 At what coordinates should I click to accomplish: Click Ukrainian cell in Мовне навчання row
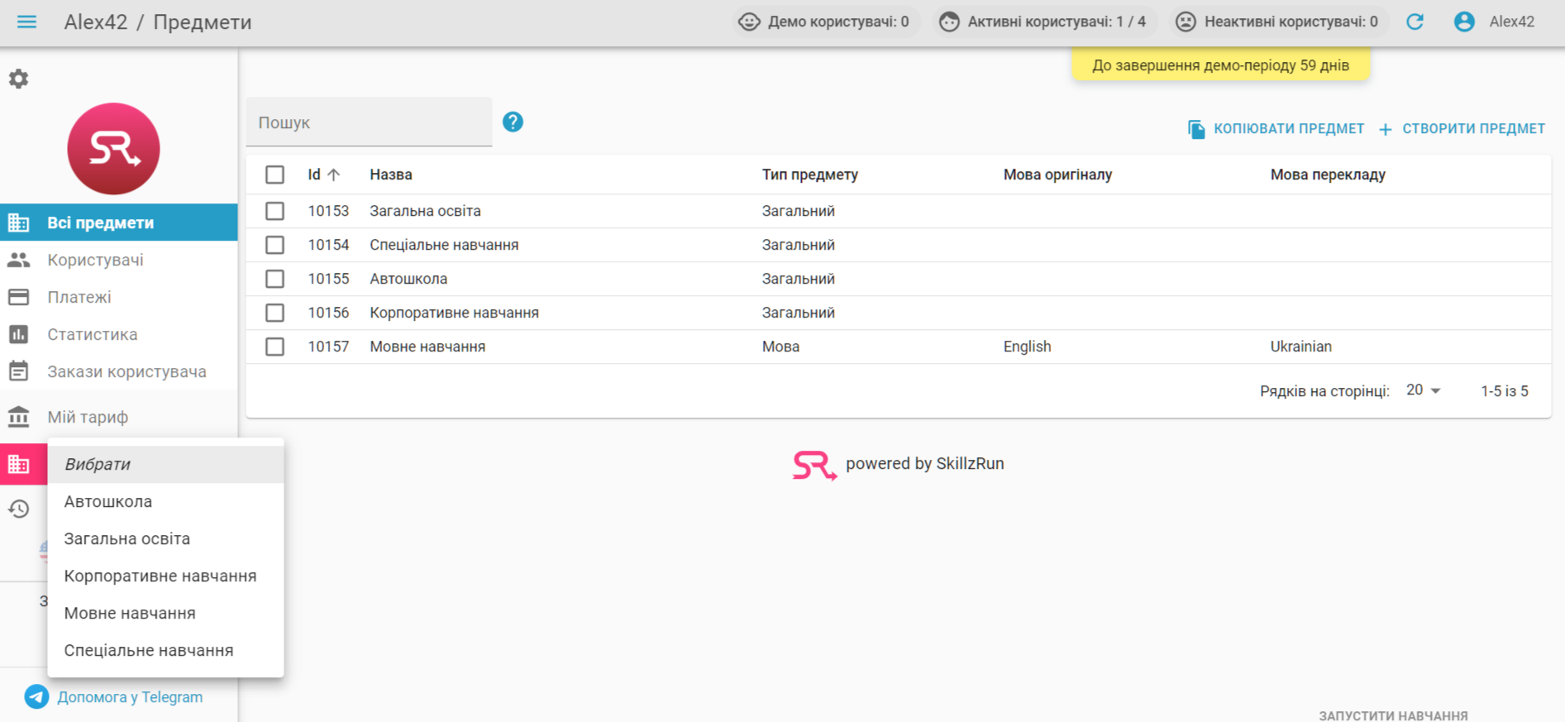[1300, 347]
